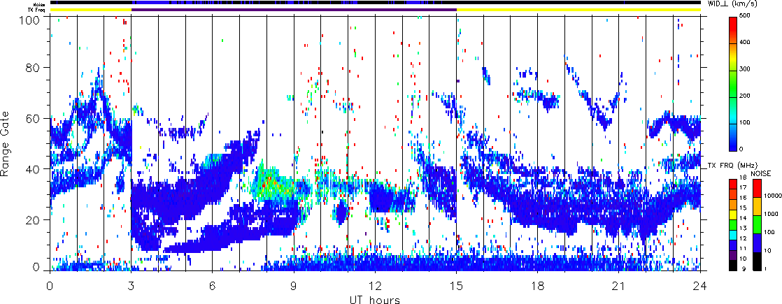Click the x-axis tick label '3'
The width and height of the screenshot is (782, 304).
131,285
